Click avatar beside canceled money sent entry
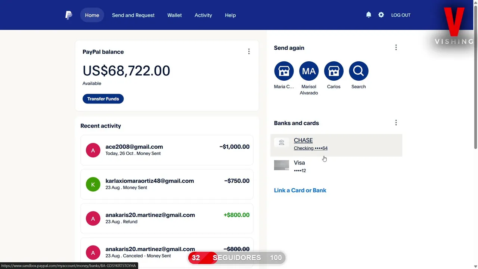 pos(93,253)
